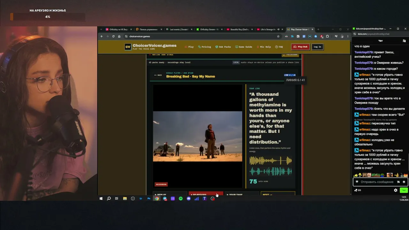This screenshot has width=409, height=230.
Task: Click the 75 match score value
Action: (x=253, y=181)
